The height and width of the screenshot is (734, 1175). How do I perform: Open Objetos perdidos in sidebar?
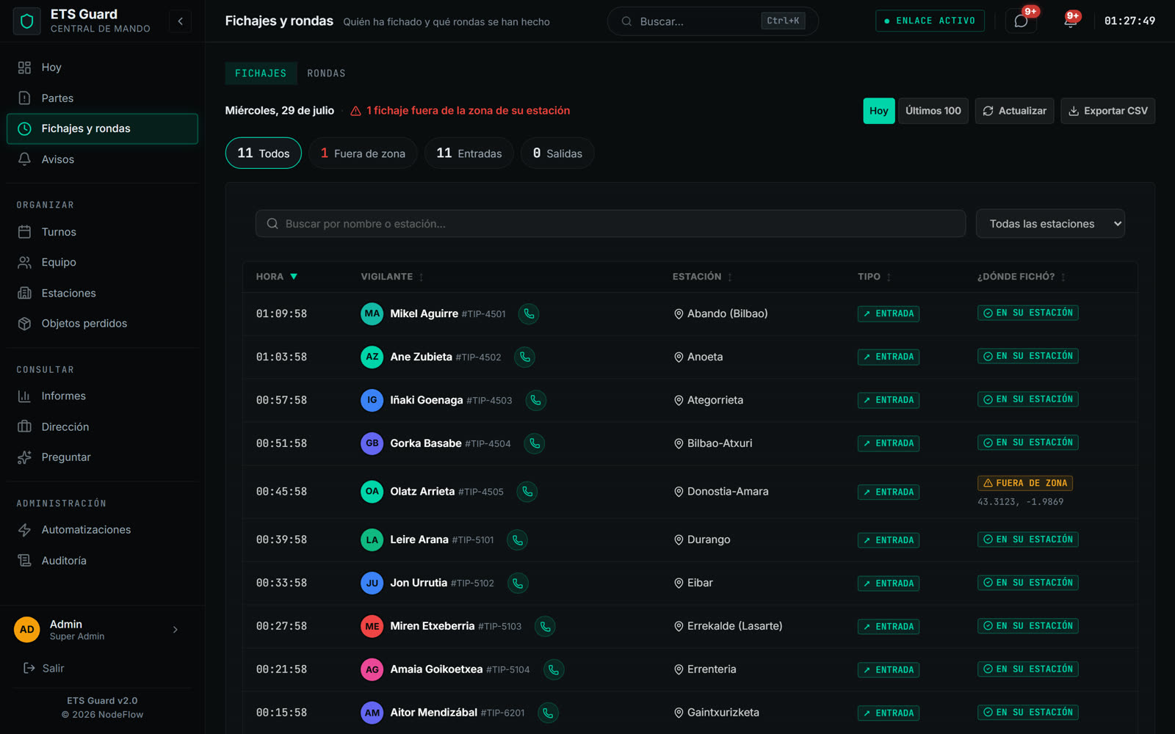click(x=103, y=324)
